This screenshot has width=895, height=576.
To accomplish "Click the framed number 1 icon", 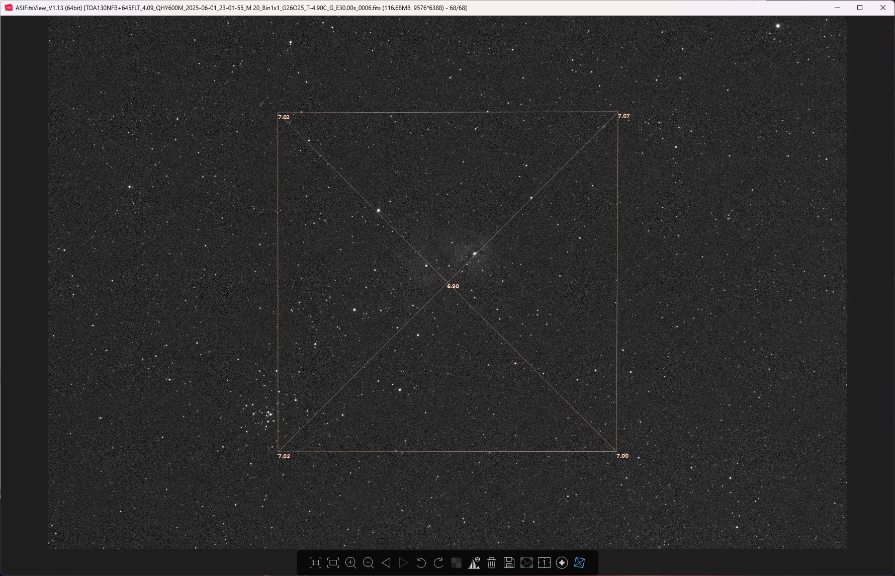I will [x=544, y=563].
